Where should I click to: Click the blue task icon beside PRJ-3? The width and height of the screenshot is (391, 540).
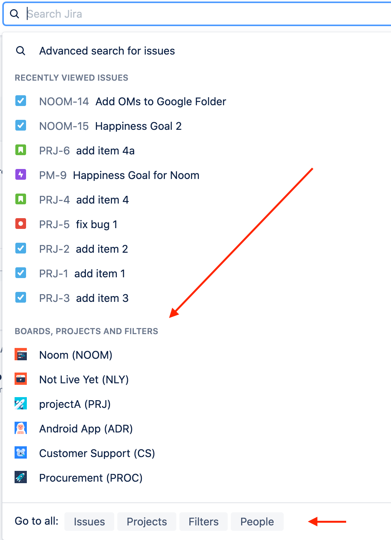[x=21, y=298]
